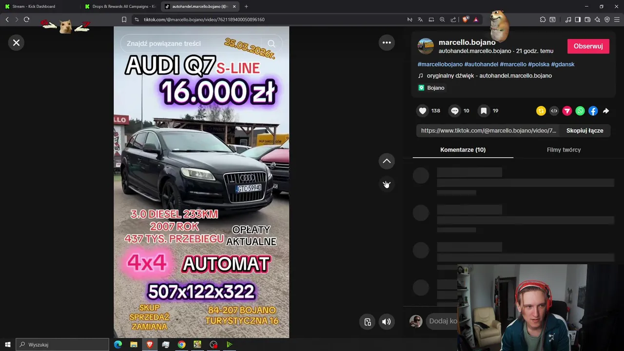624x351 pixels.
Task: Open the Brave VPN shield icon
Action: point(607,19)
